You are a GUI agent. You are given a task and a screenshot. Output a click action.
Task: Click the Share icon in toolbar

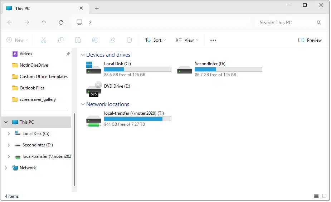[112, 40]
